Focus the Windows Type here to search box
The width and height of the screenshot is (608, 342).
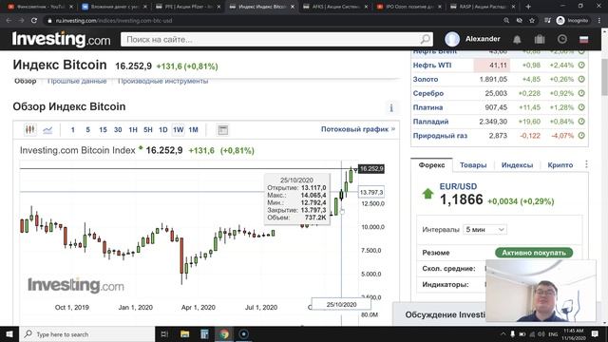(86, 333)
